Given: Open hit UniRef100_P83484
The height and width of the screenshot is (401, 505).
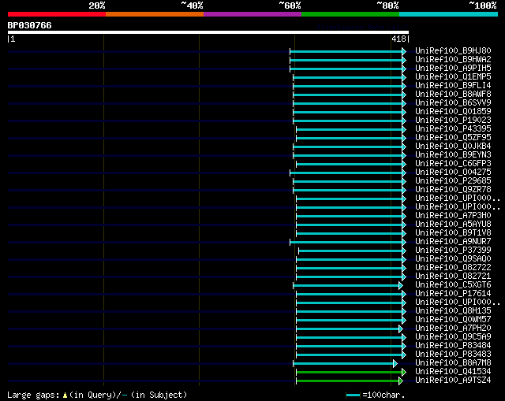Looking at the screenshot, I should pos(453,346).
